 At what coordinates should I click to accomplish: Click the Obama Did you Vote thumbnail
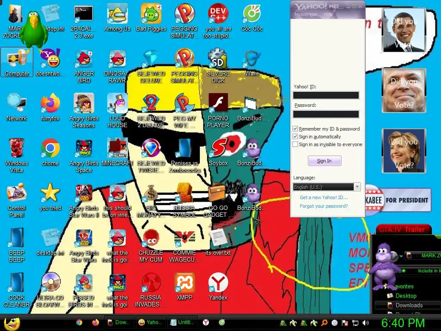[404, 30]
